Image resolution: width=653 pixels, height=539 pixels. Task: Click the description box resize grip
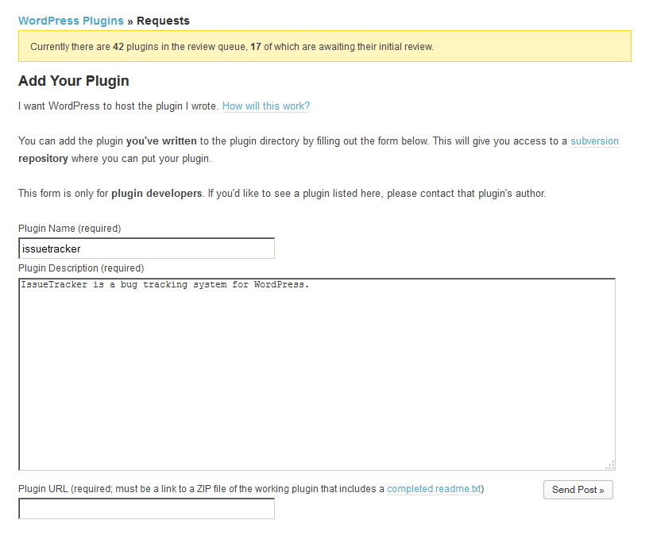[x=609, y=465]
